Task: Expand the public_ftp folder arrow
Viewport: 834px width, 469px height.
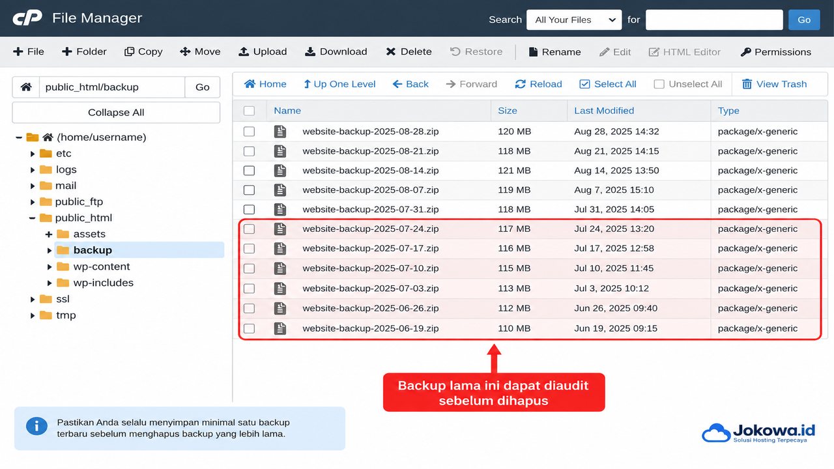Action: (33, 202)
